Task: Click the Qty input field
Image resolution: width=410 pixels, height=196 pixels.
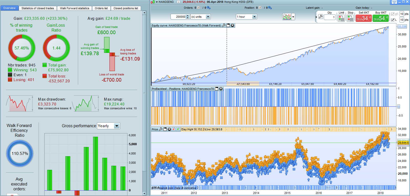Action: click(330, 17)
